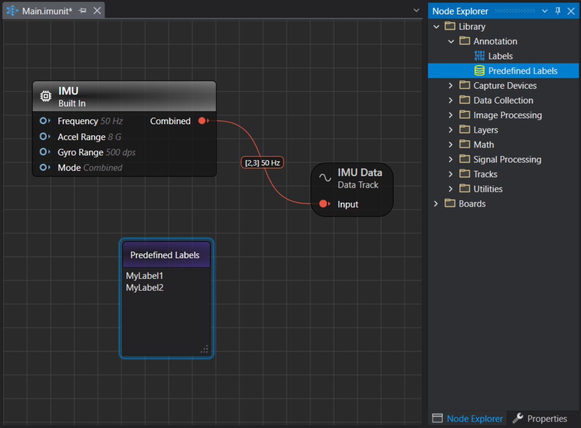
Task: Click the Gyro Range input port circle
Action: point(44,152)
